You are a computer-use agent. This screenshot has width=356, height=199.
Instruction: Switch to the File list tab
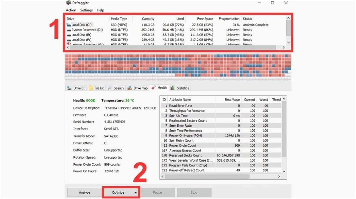tap(96, 88)
